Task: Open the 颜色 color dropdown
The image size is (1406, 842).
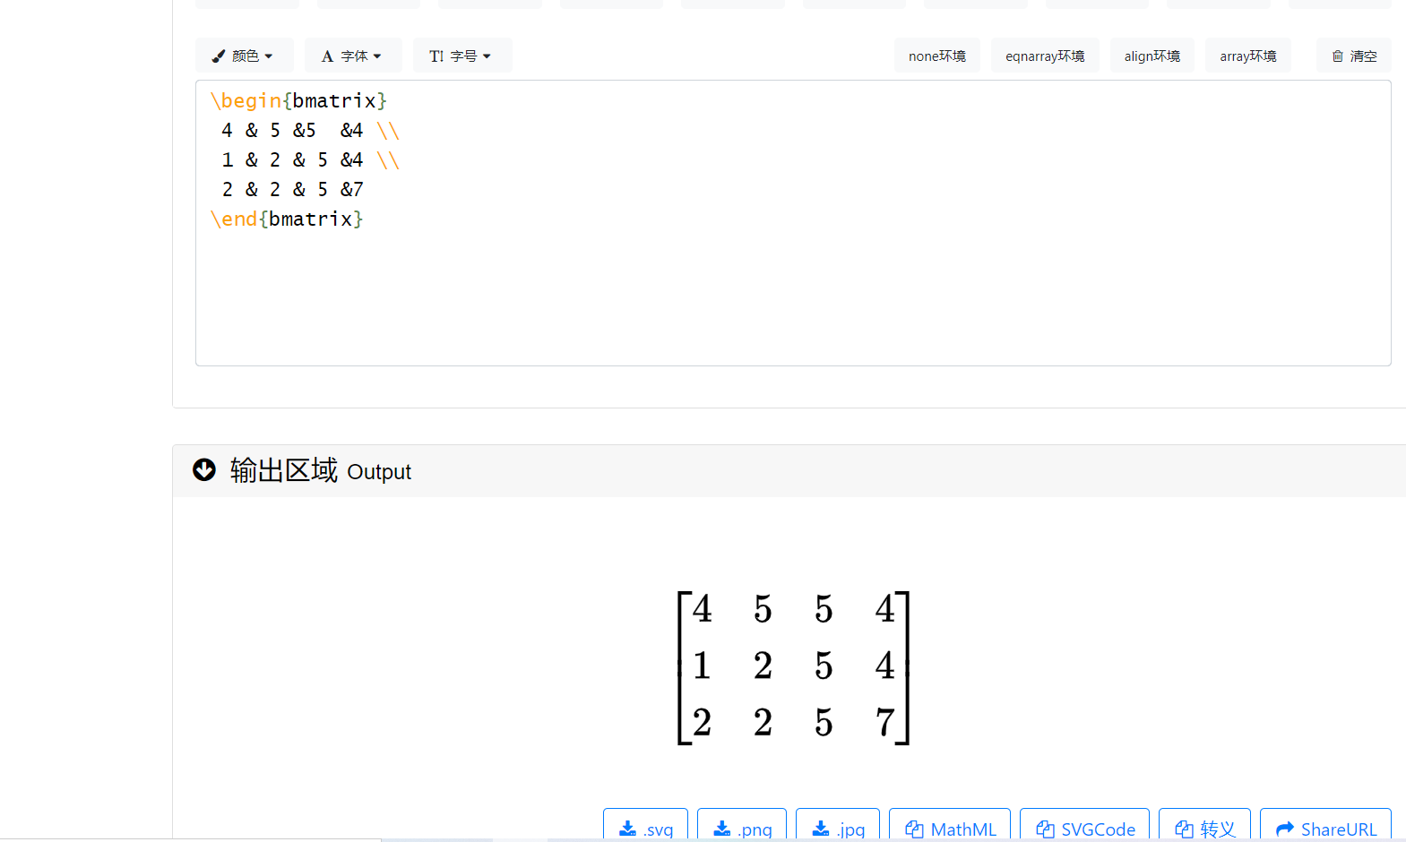Action: (x=244, y=56)
